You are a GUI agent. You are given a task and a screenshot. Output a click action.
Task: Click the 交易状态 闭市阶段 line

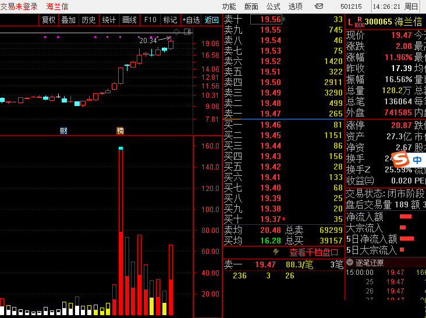pyautogui.click(x=385, y=193)
